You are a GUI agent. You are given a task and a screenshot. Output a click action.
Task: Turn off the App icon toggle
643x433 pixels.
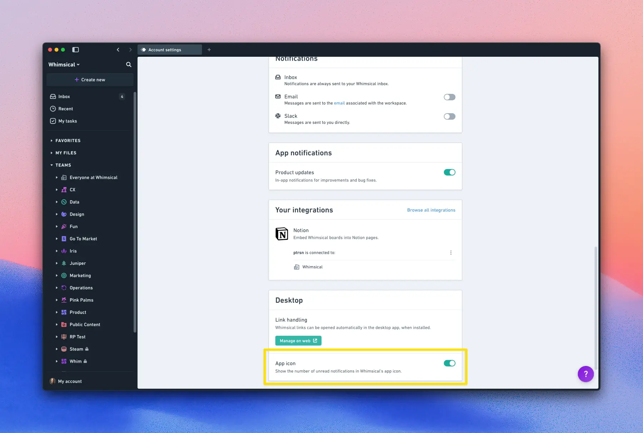449,363
